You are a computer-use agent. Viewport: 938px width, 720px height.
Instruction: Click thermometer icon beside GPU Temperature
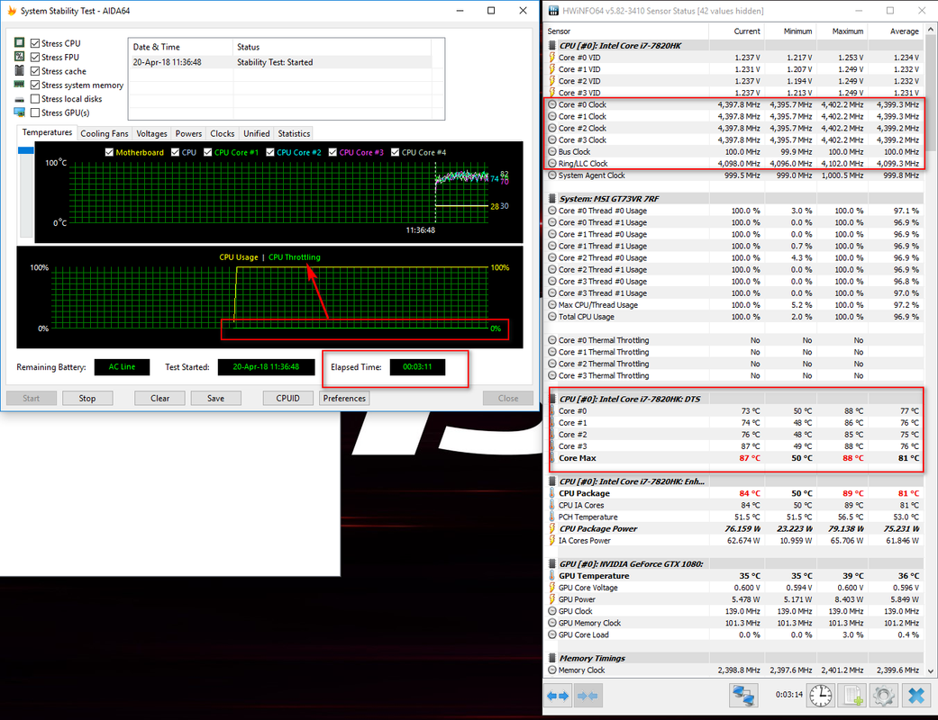coord(552,575)
